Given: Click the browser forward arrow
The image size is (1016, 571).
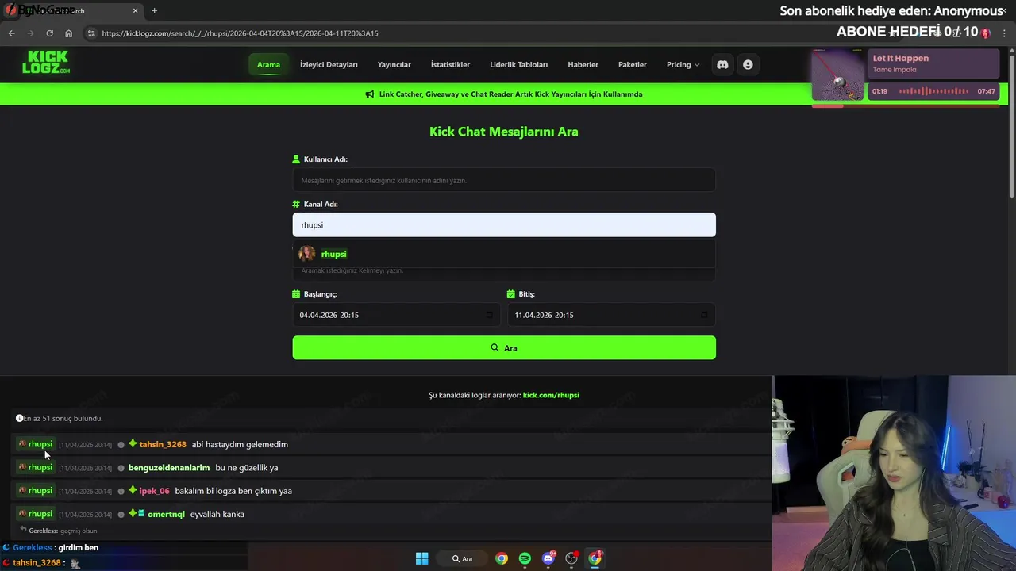Looking at the screenshot, I should pos(30,33).
